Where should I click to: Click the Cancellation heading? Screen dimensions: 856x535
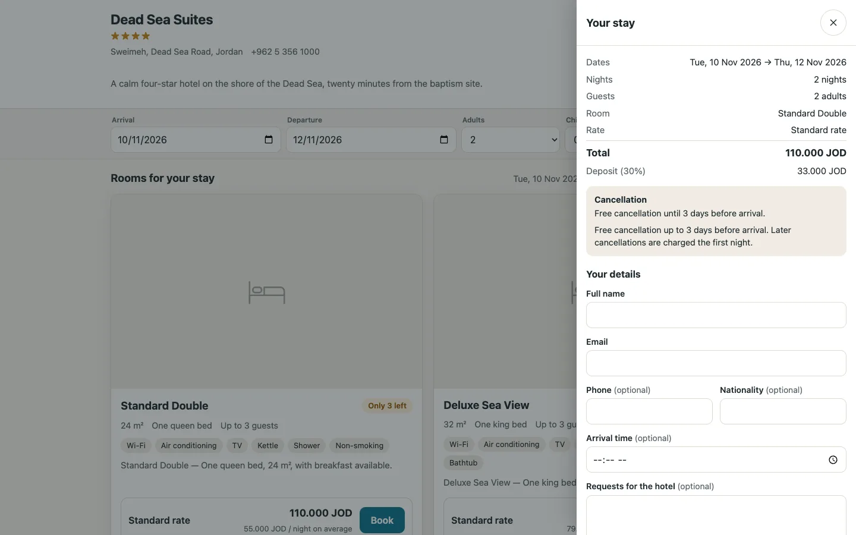click(621, 200)
